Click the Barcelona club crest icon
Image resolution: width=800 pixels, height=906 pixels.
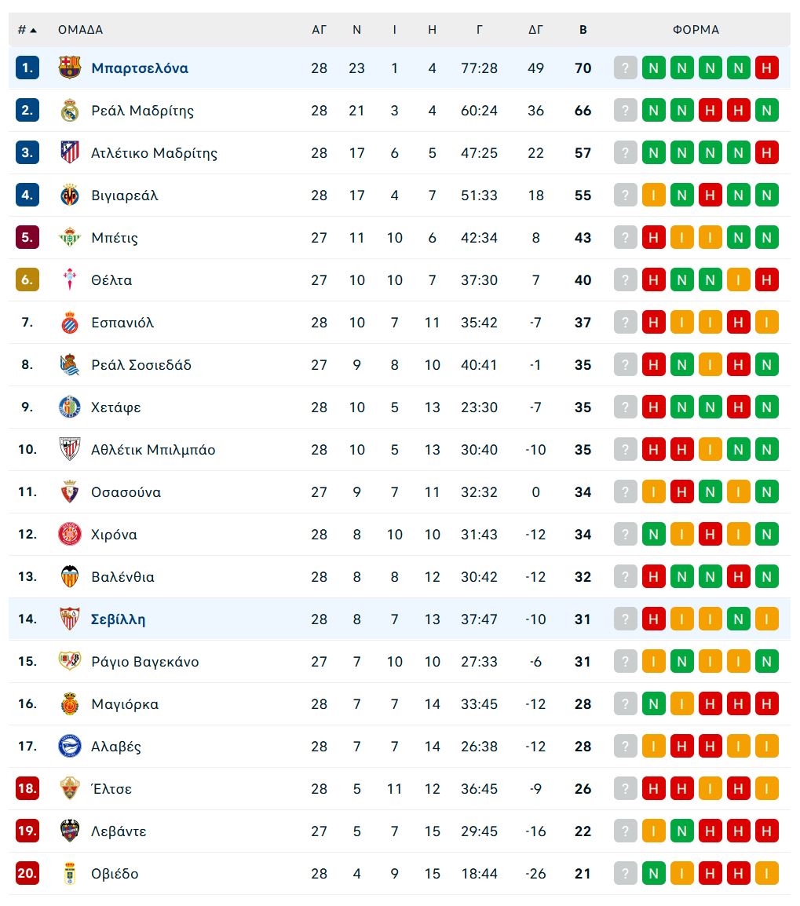pos(70,68)
